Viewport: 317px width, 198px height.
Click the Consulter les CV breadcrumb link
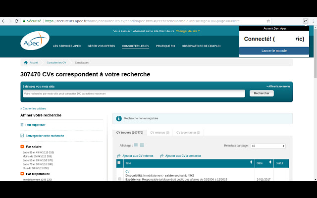[x=56, y=63]
